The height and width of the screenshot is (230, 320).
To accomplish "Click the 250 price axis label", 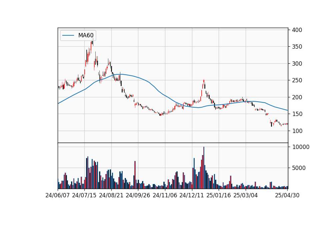I will (297, 80).
